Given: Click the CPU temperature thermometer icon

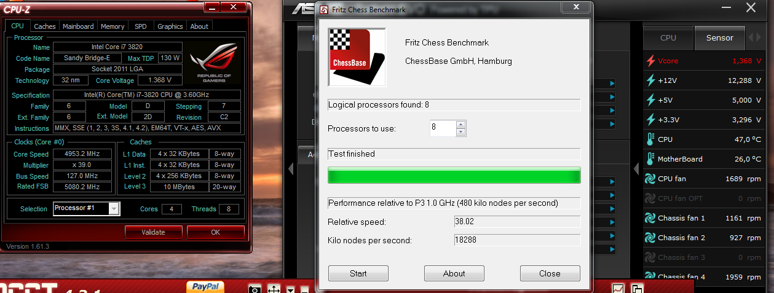Looking at the screenshot, I should (x=650, y=139).
